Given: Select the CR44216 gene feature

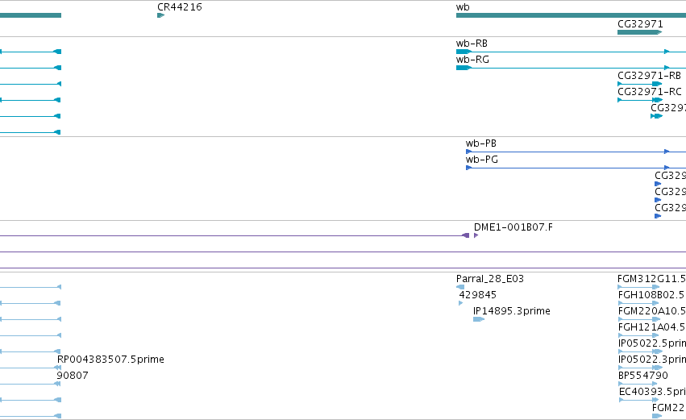Looking at the screenshot, I should 160,15.
